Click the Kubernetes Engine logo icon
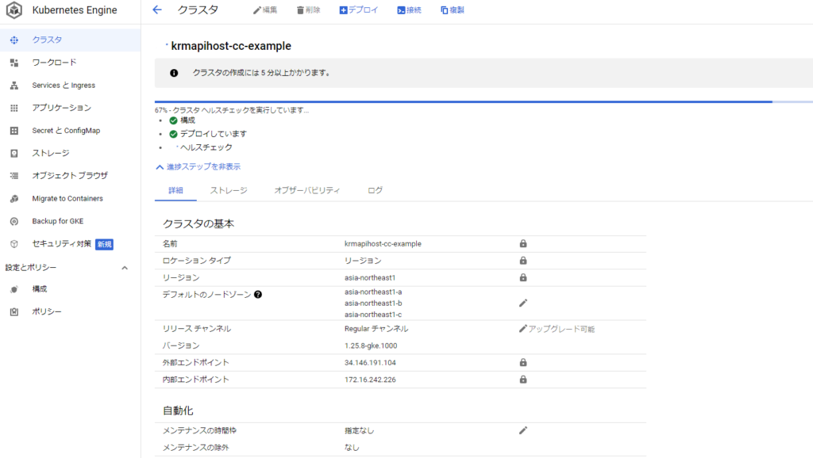The width and height of the screenshot is (813, 458). 14,11
